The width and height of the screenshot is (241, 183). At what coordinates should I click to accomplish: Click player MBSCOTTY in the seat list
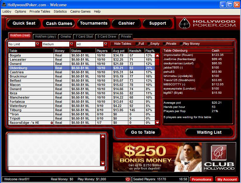click(x=174, y=84)
